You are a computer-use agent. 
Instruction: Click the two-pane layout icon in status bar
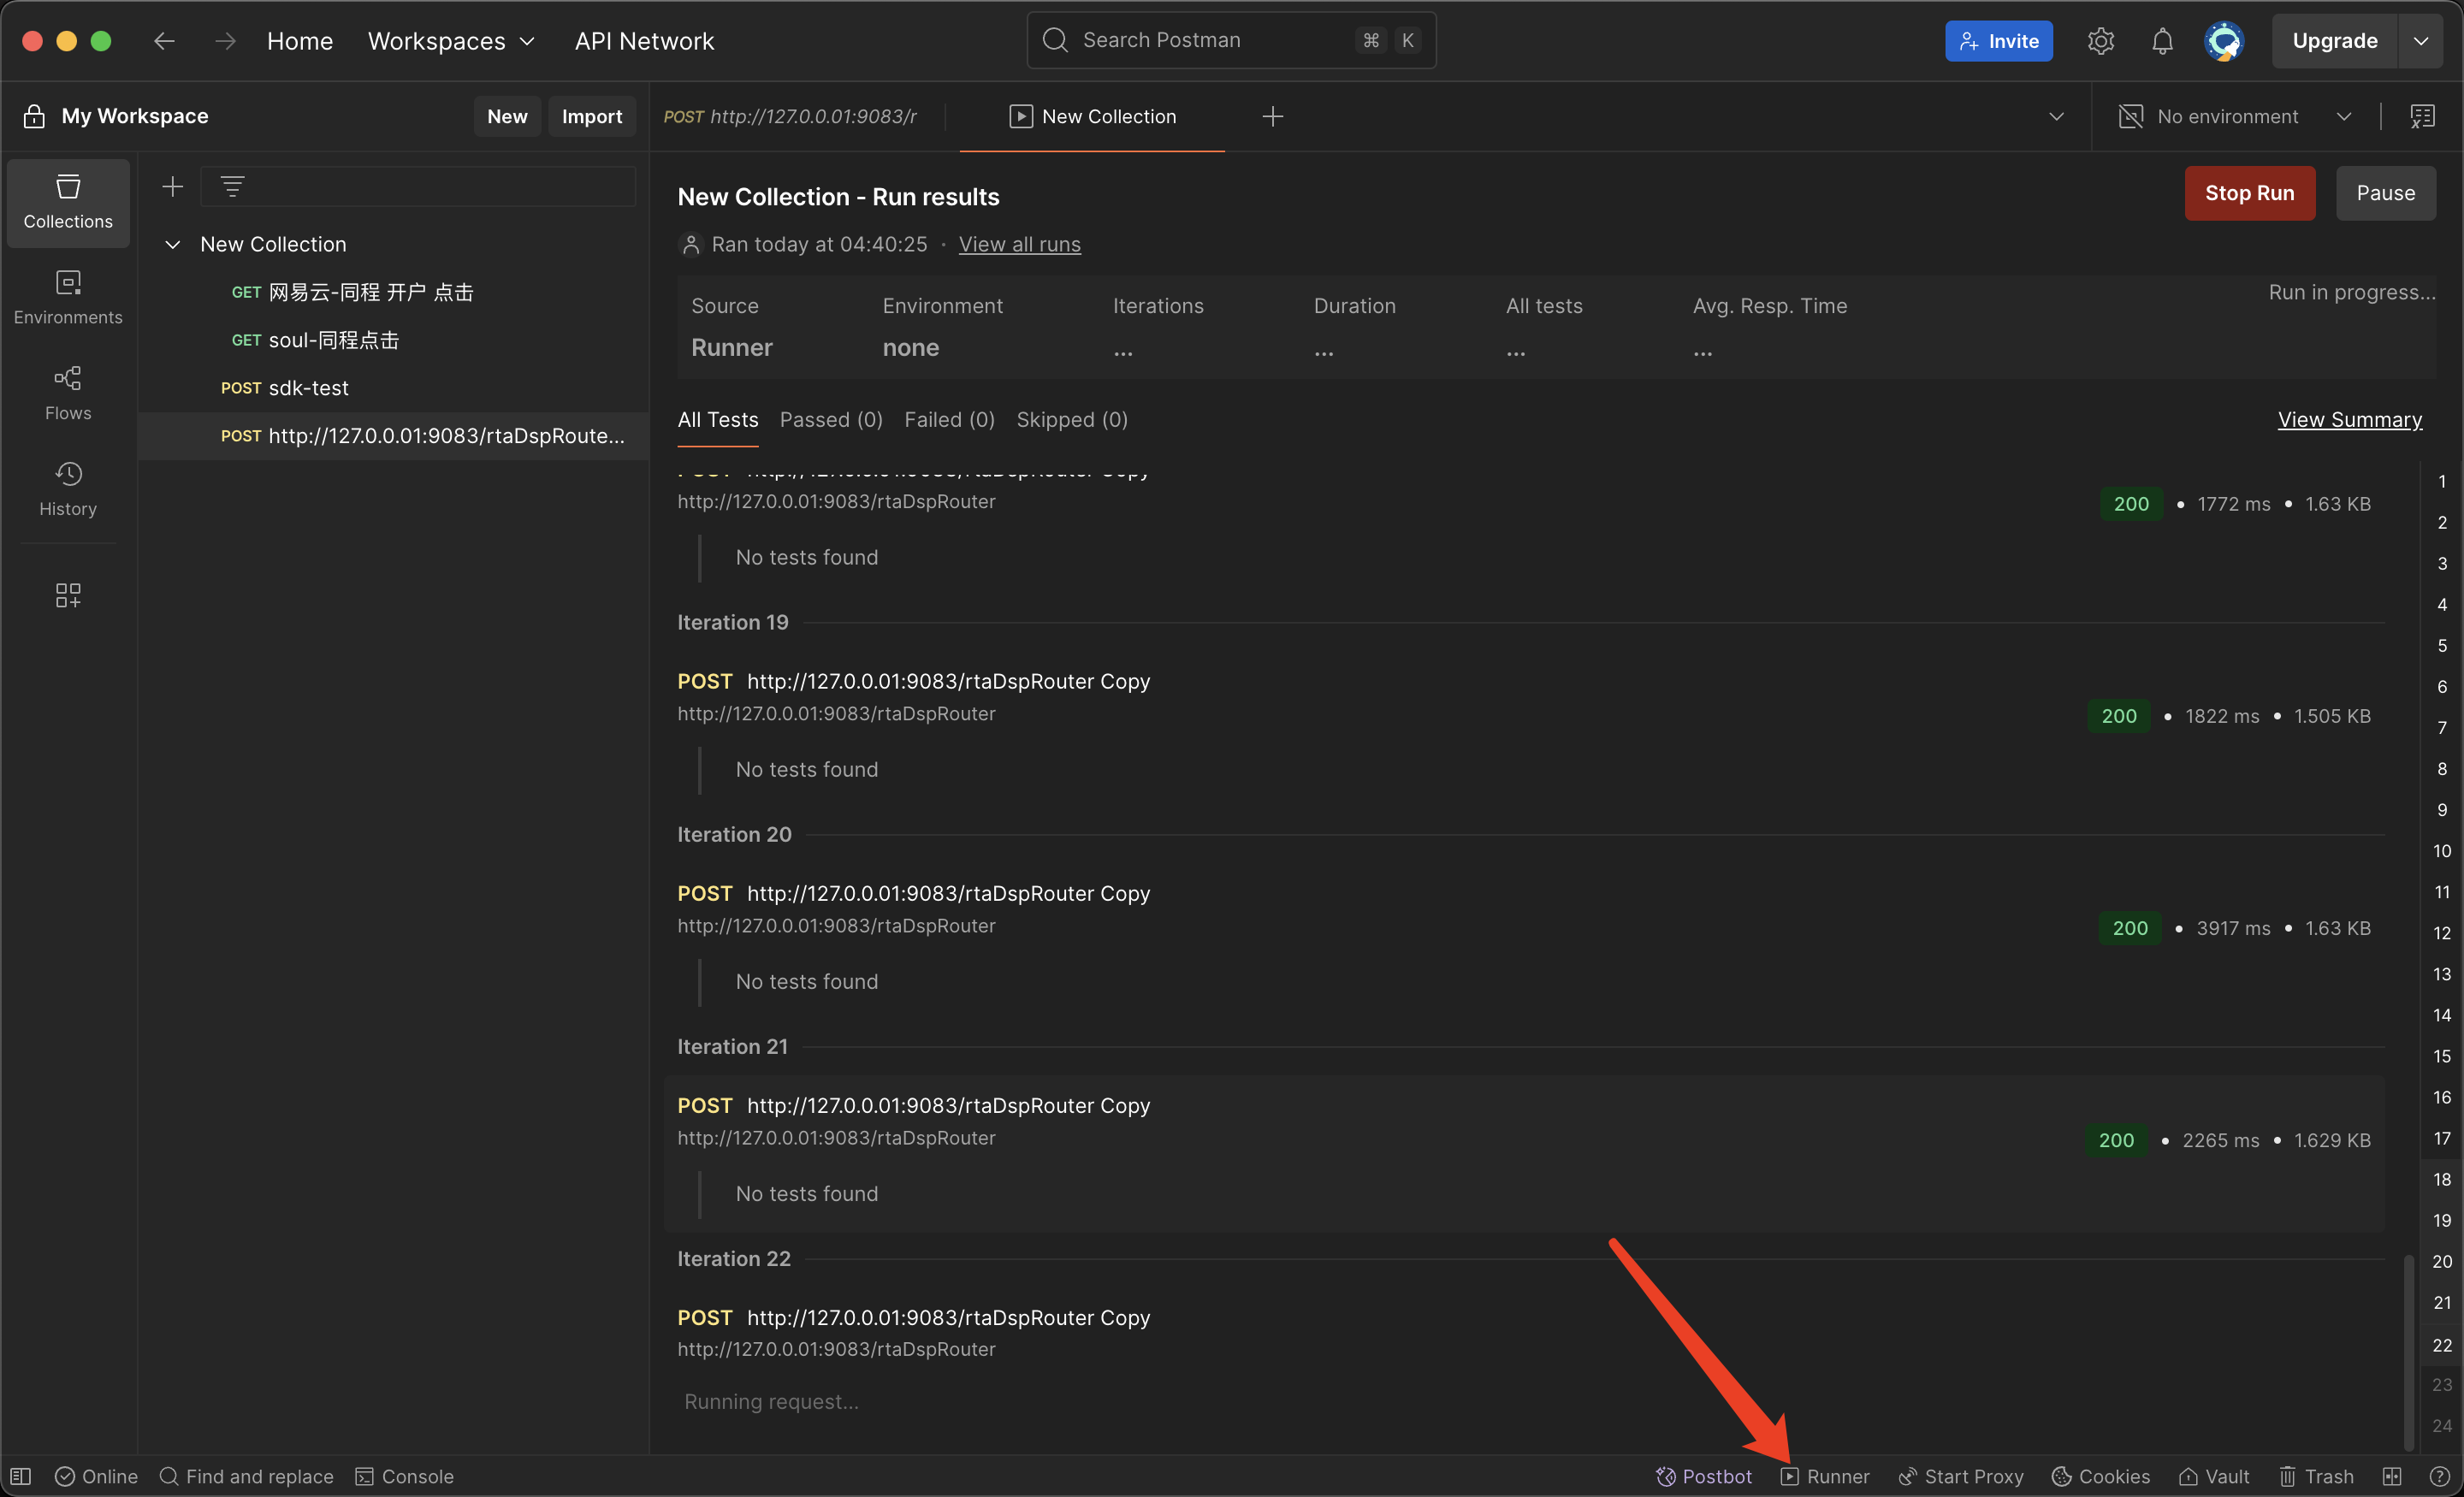point(2392,1476)
